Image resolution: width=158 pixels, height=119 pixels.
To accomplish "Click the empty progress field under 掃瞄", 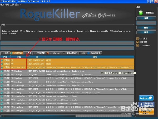I will 146,23.
